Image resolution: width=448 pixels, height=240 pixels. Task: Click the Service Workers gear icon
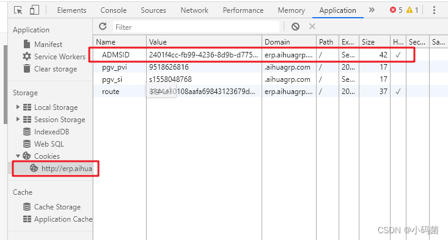pyautogui.click(x=27, y=56)
